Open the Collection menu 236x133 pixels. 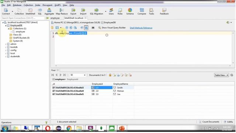click(28, 5)
